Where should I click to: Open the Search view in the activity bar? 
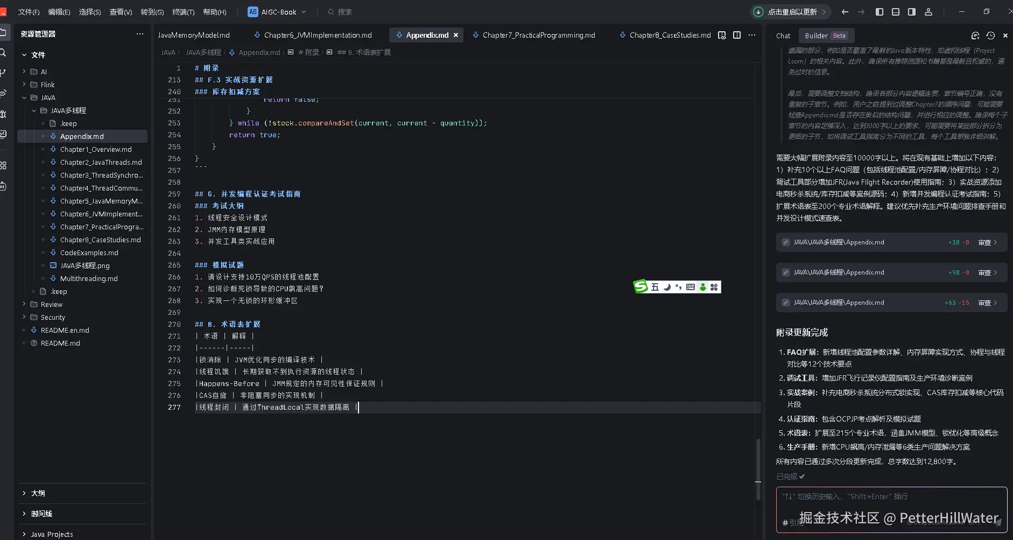pos(3,53)
